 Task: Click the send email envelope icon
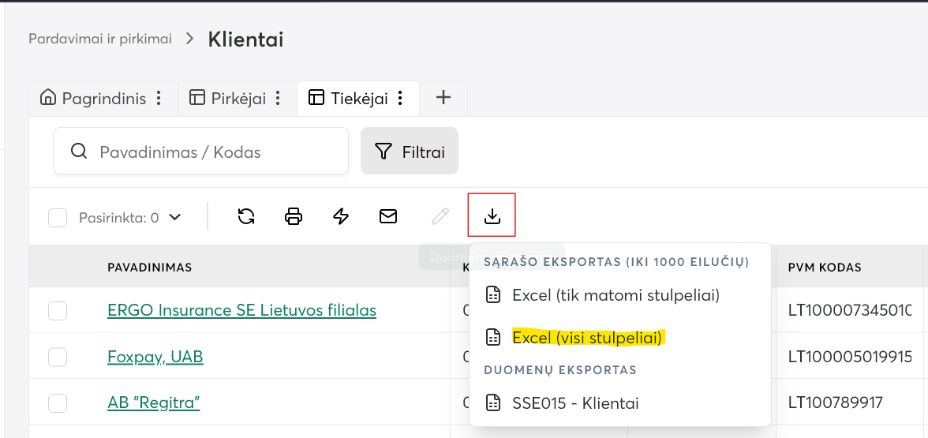tap(388, 216)
